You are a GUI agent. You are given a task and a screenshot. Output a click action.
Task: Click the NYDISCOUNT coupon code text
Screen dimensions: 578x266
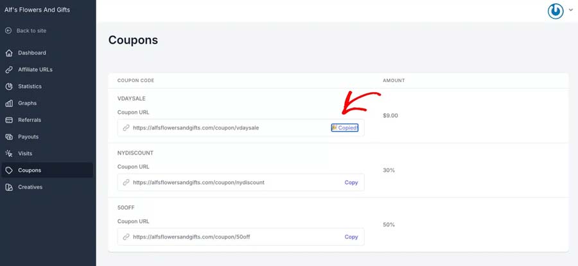pos(136,153)
